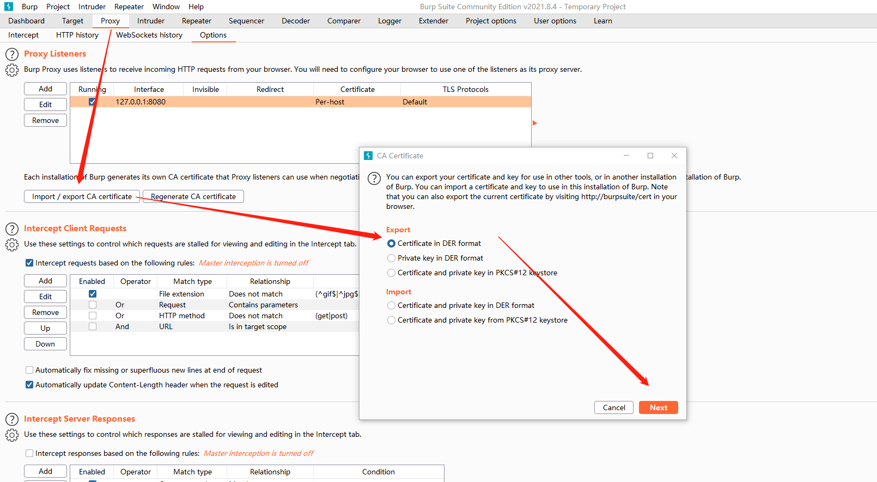Open settings gear for Proxy Listeners section

12,70
